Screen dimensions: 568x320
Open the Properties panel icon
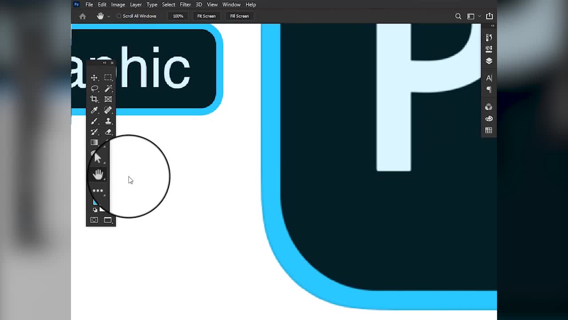coord(489,49)
